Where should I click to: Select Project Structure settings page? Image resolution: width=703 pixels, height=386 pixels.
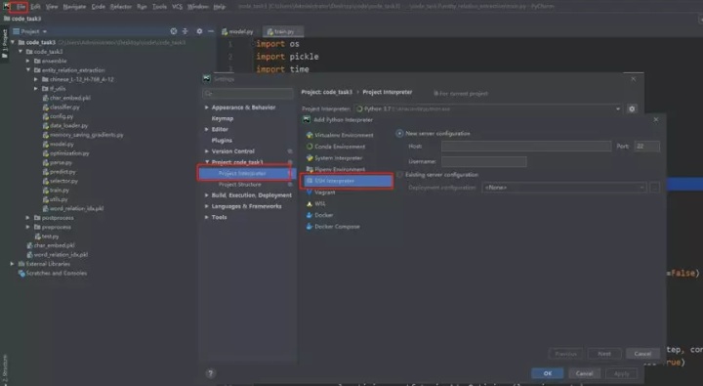240,185
